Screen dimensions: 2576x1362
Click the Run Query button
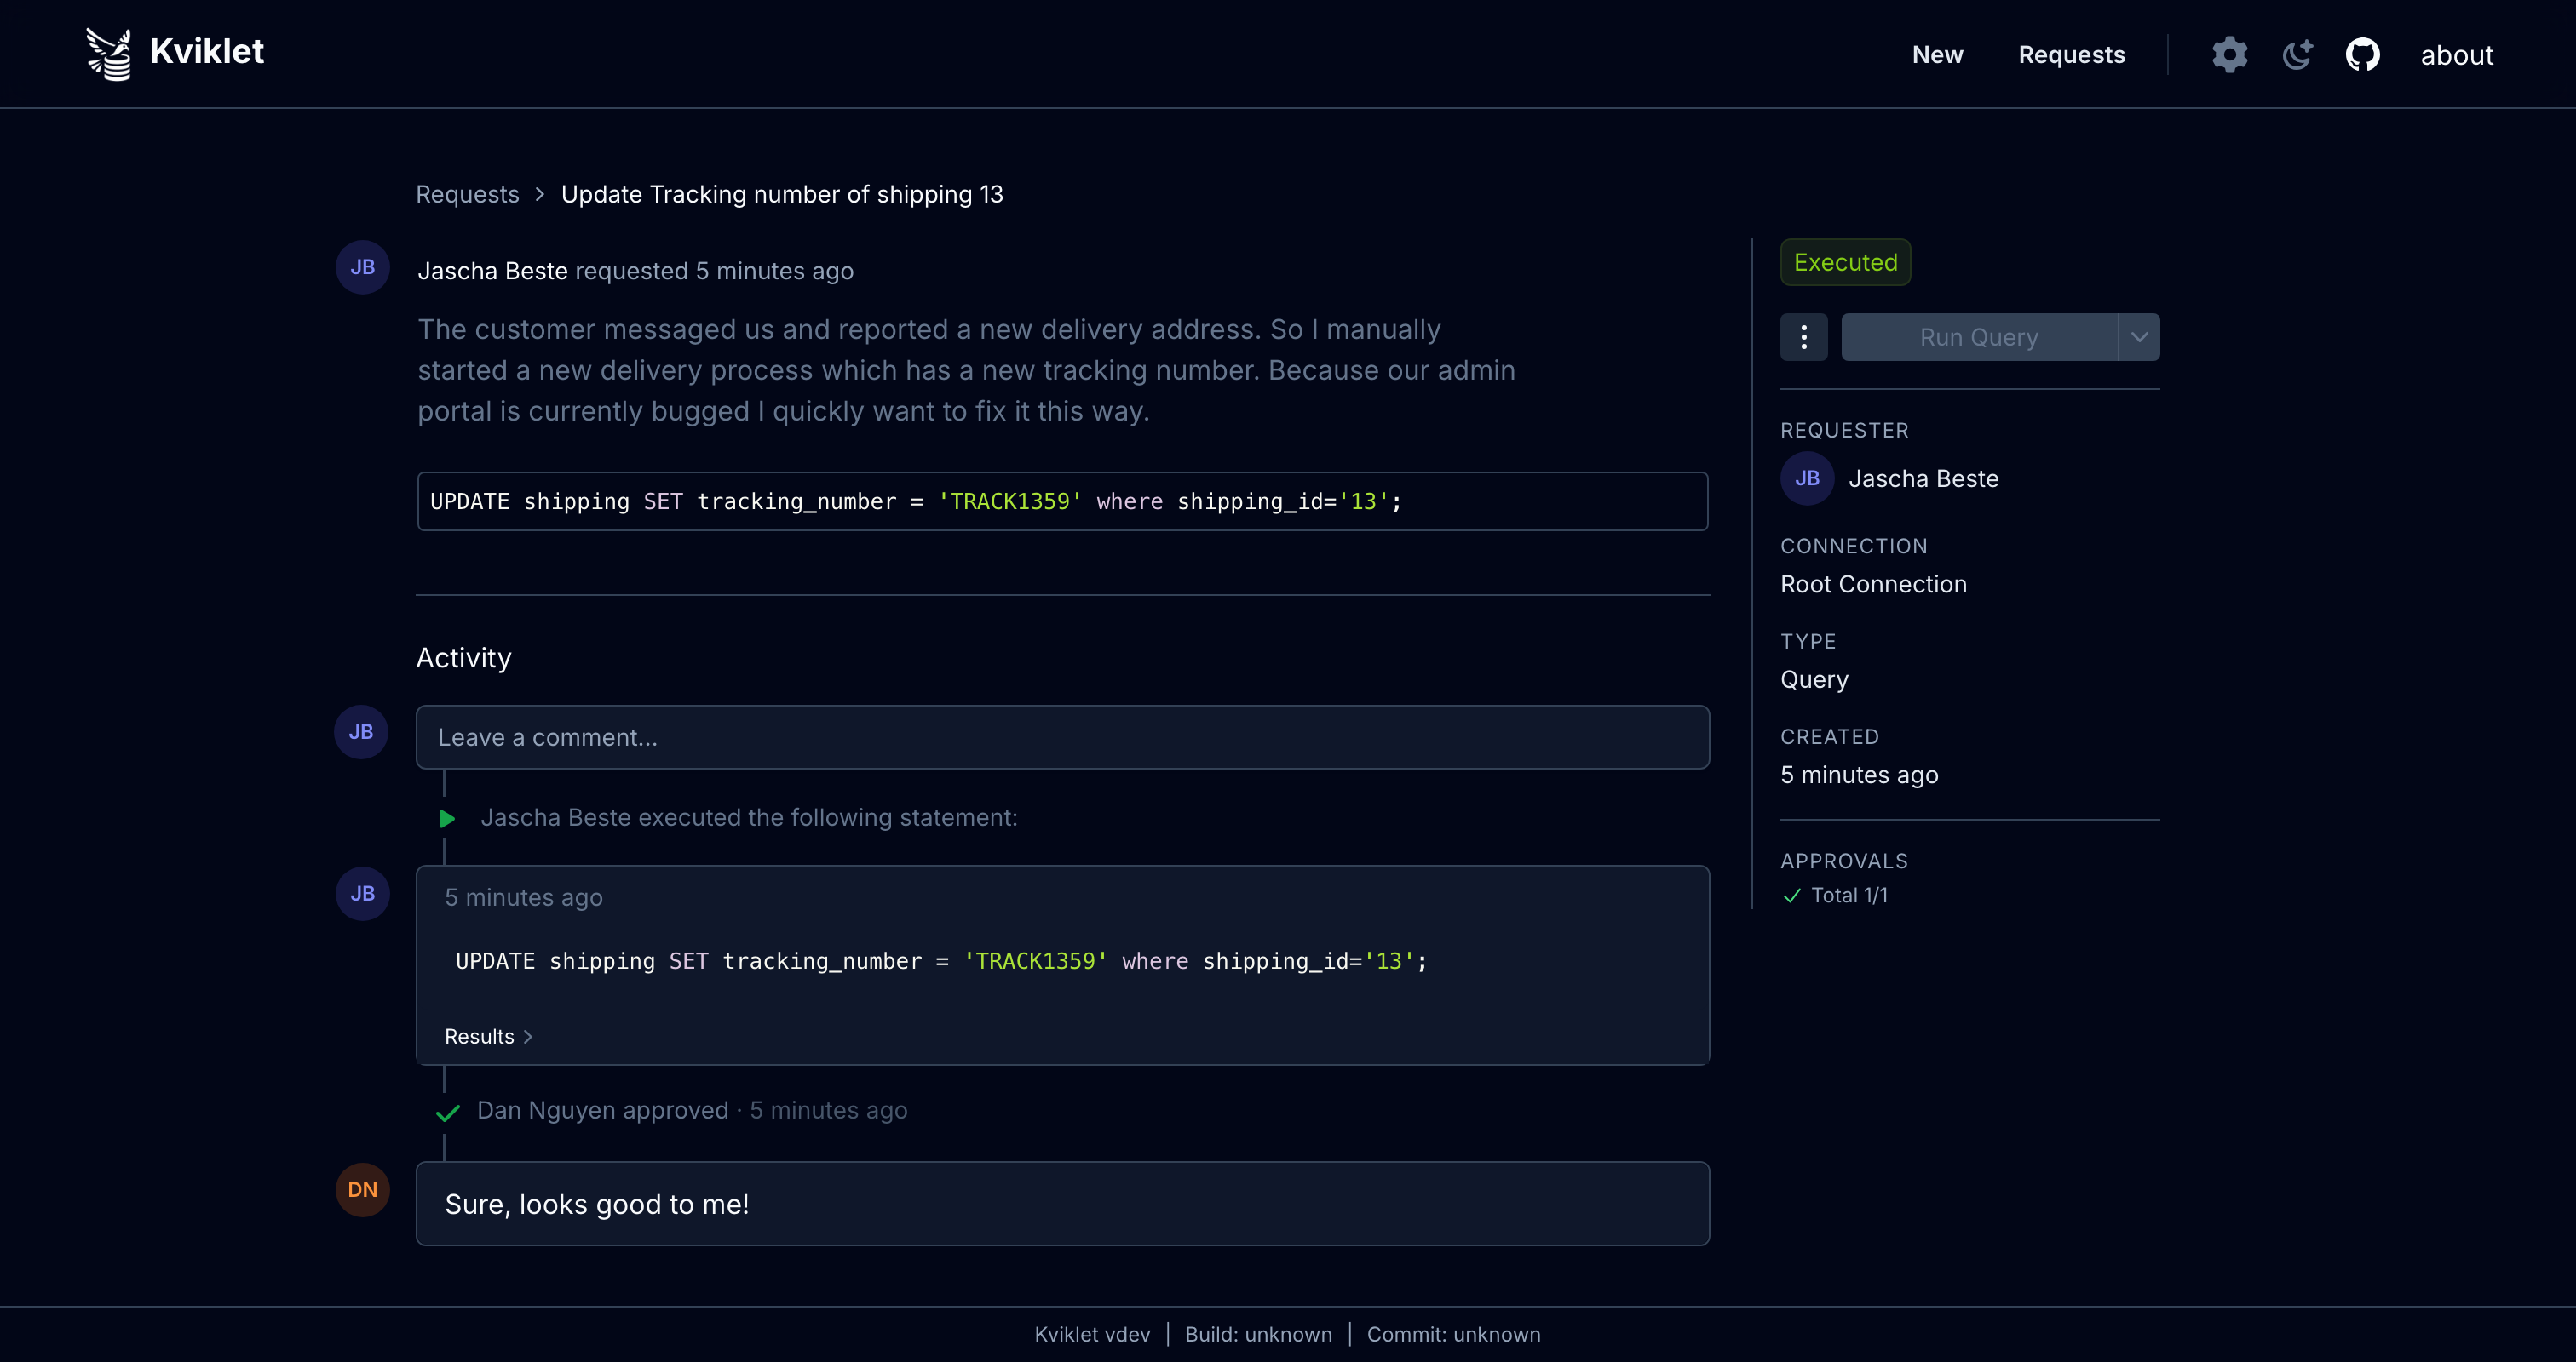(x=1979, y=337)
